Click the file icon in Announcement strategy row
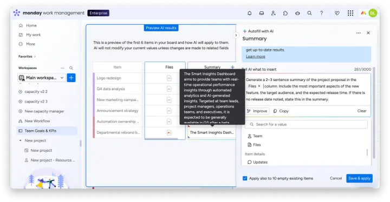The width and height of the screenshot is (390, 202). 169,111
